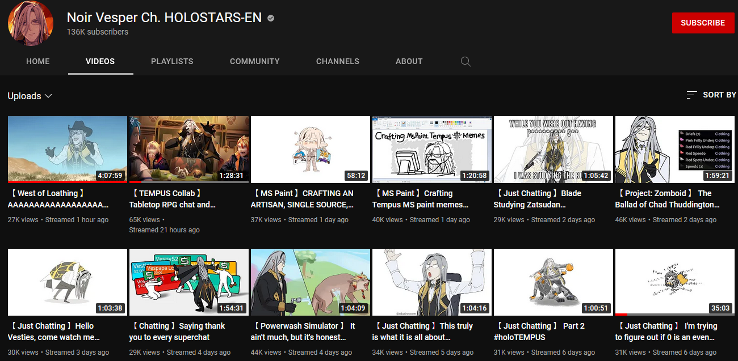Image resolution: width=738 pixels, height=361 pixels.
Task: Click "34K views • Streamed 5 days ago"
Action: tap(423, 352)
